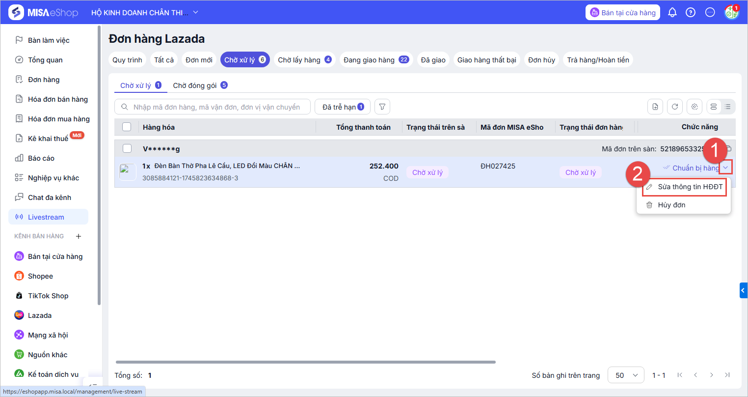Go to the next page
The height and width of the screenshot is (397, 748).
[712, 375]
